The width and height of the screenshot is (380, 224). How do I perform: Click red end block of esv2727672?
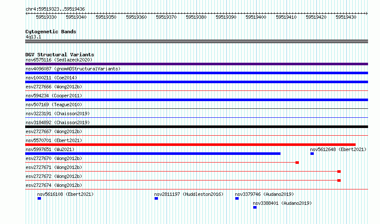pos(339,180)
